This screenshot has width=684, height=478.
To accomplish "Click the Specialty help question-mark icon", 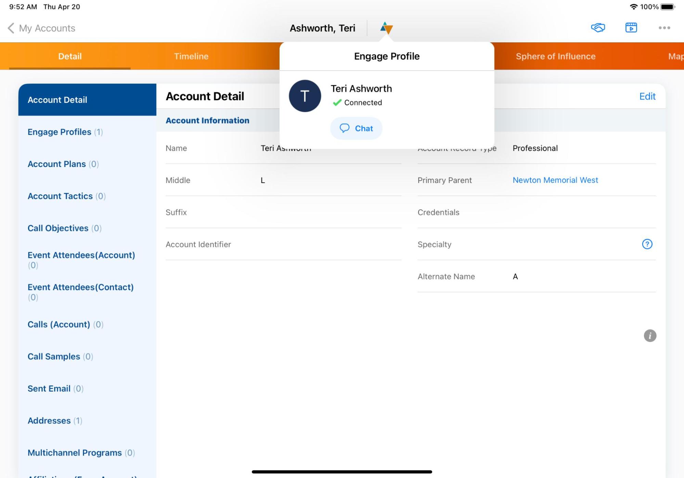I will point(647,244).
